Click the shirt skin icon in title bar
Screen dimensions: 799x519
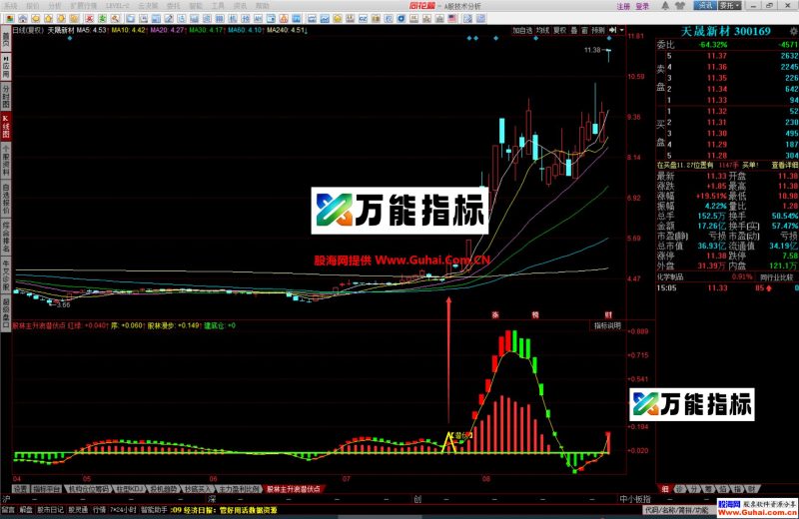click(680, 6)
